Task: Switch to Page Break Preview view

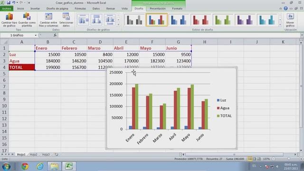Action: tap(258, 159)
